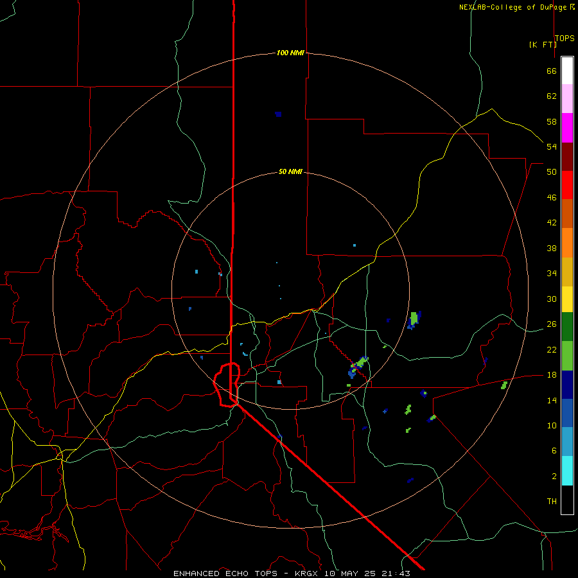Click the legend value 66
The image size is (578, 578).
pyautogui.click(x=552, y=71)
